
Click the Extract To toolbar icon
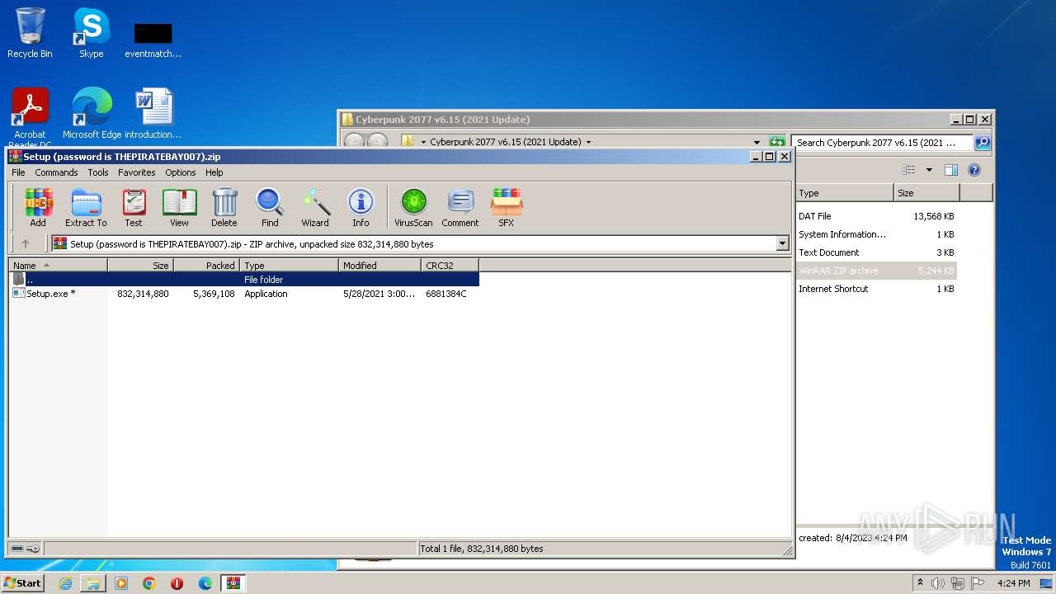[x=86, y=207]
